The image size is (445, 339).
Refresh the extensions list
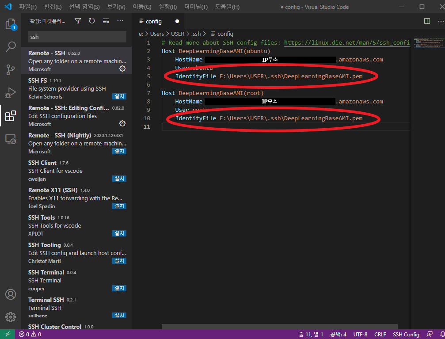point(91,21)
